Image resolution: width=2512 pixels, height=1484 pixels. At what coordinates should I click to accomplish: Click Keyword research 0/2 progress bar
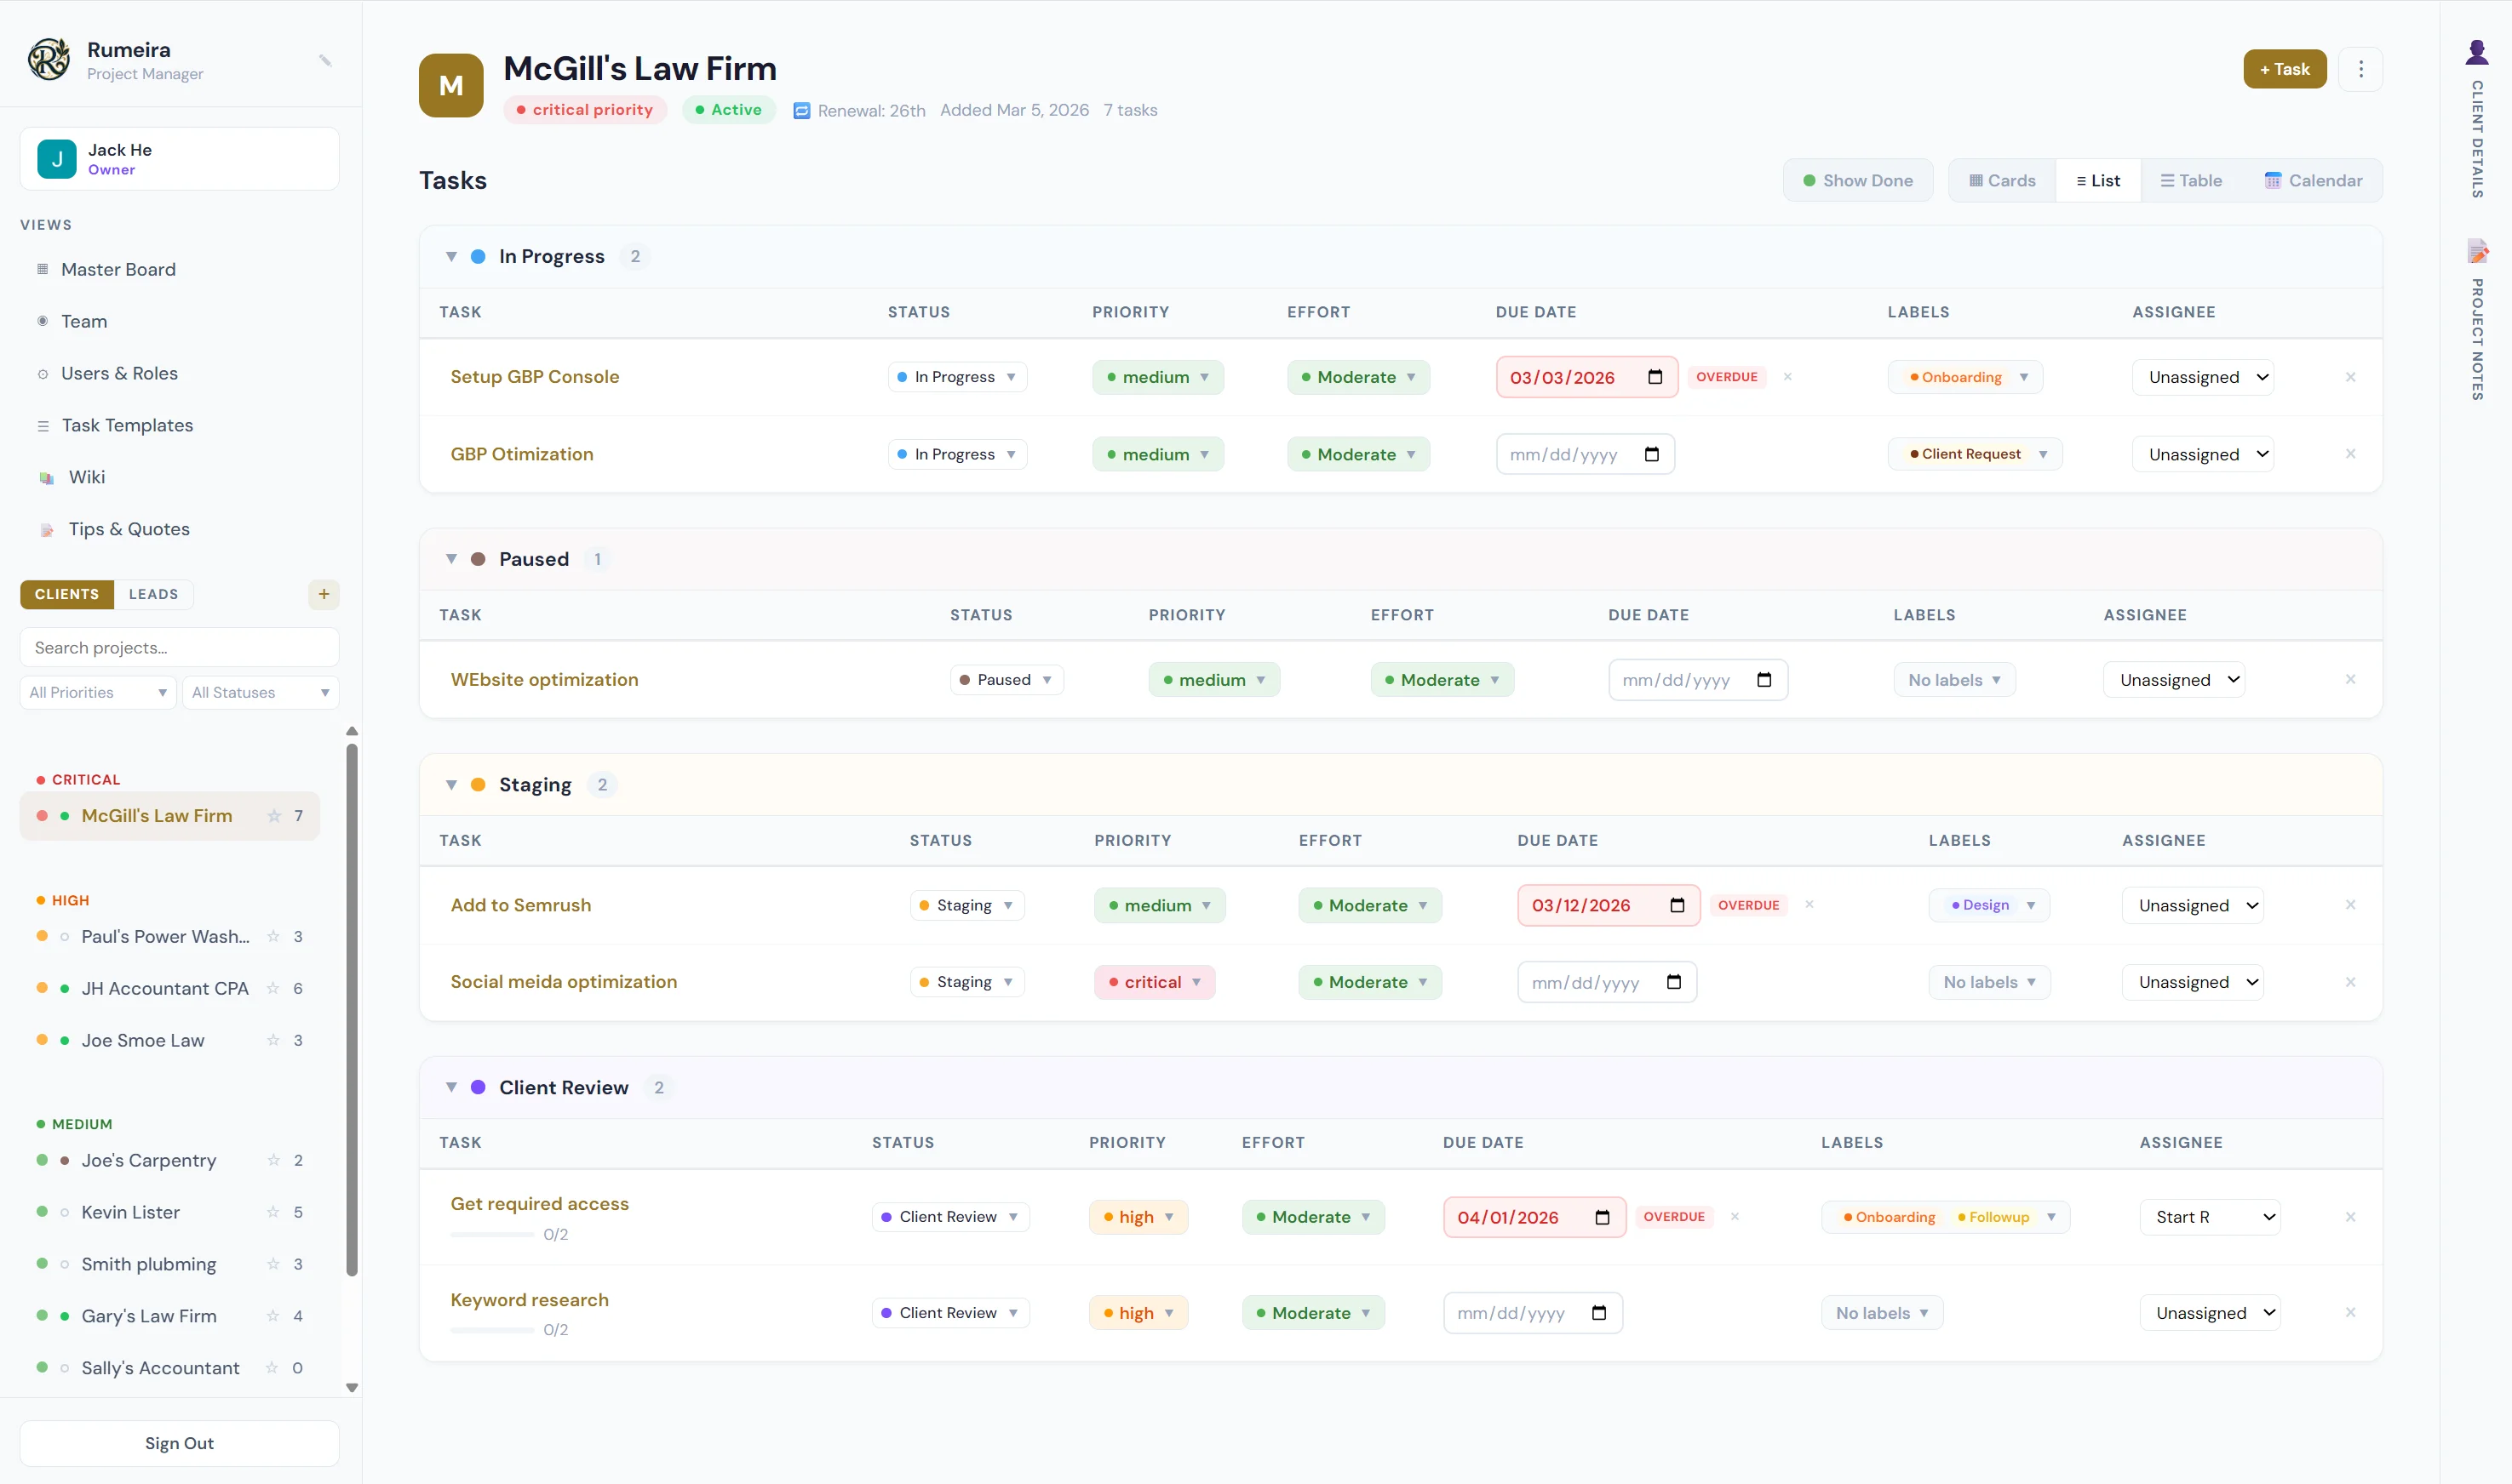click(x=492, y=1330)
